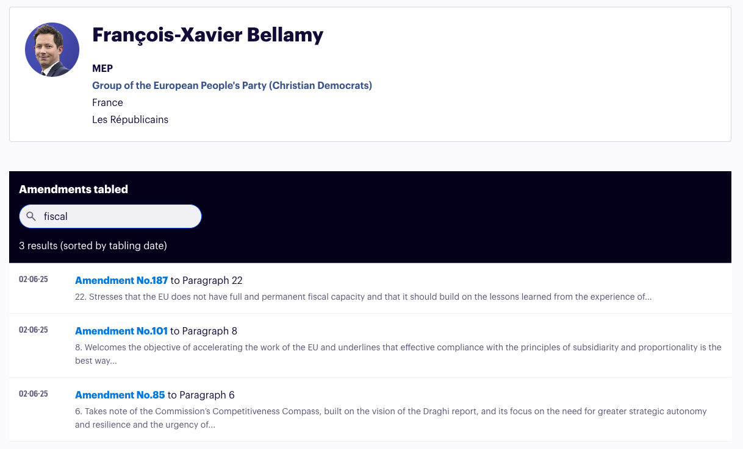Focus the amendments search field containing "fiscal"
The width and height of the screenshot is (743, 449).
[x=116, y=216]
